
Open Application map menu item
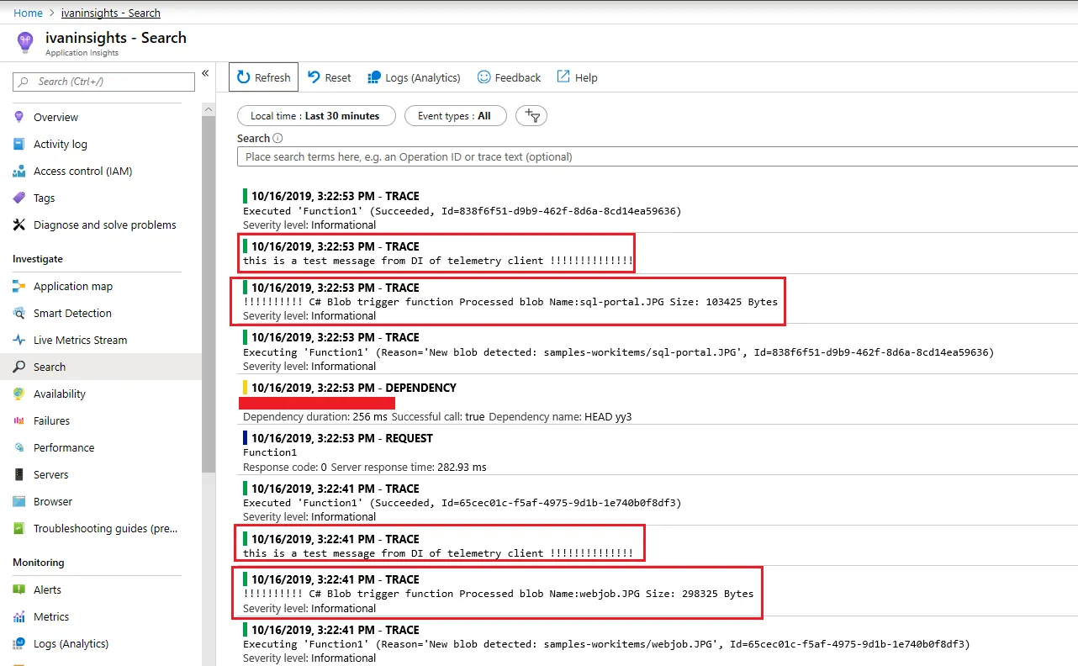pyautogui.click(x=73, y=286)
